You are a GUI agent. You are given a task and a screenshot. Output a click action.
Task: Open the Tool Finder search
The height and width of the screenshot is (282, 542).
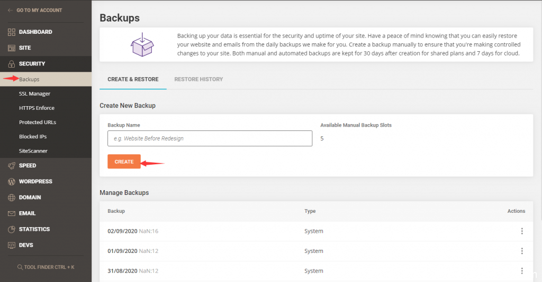46,267
